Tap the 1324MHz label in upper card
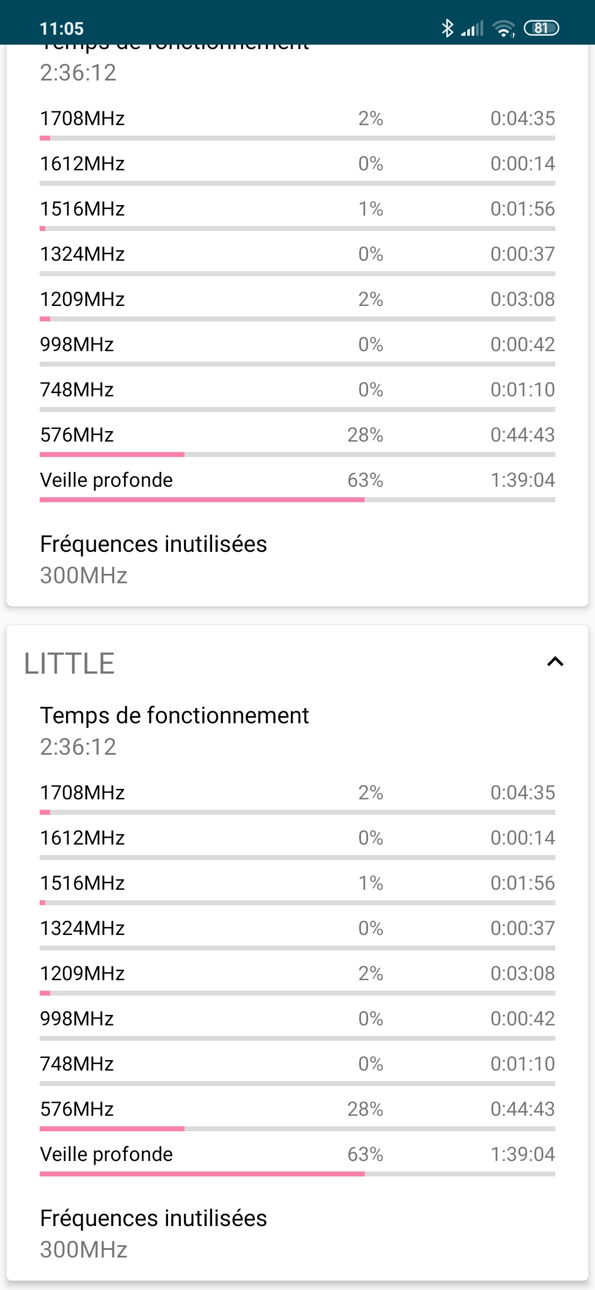Viewport: 595px width, 1290px height. coord(83,254)
